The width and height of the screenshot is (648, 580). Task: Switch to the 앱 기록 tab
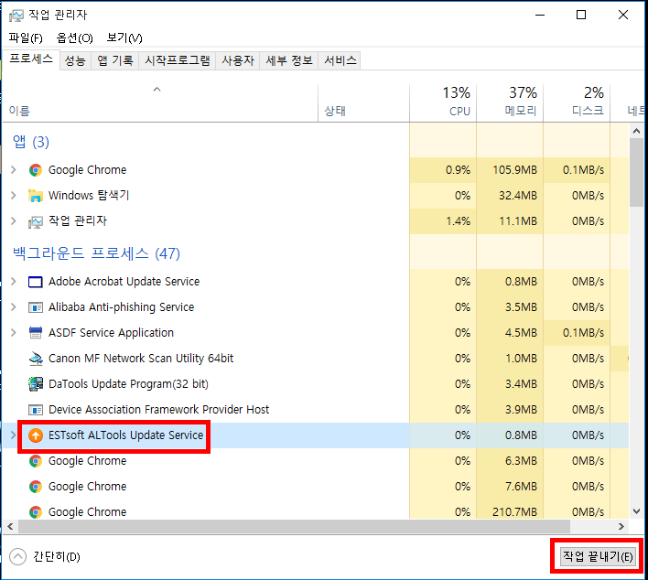pyautogui.click(x=115, y=60)
